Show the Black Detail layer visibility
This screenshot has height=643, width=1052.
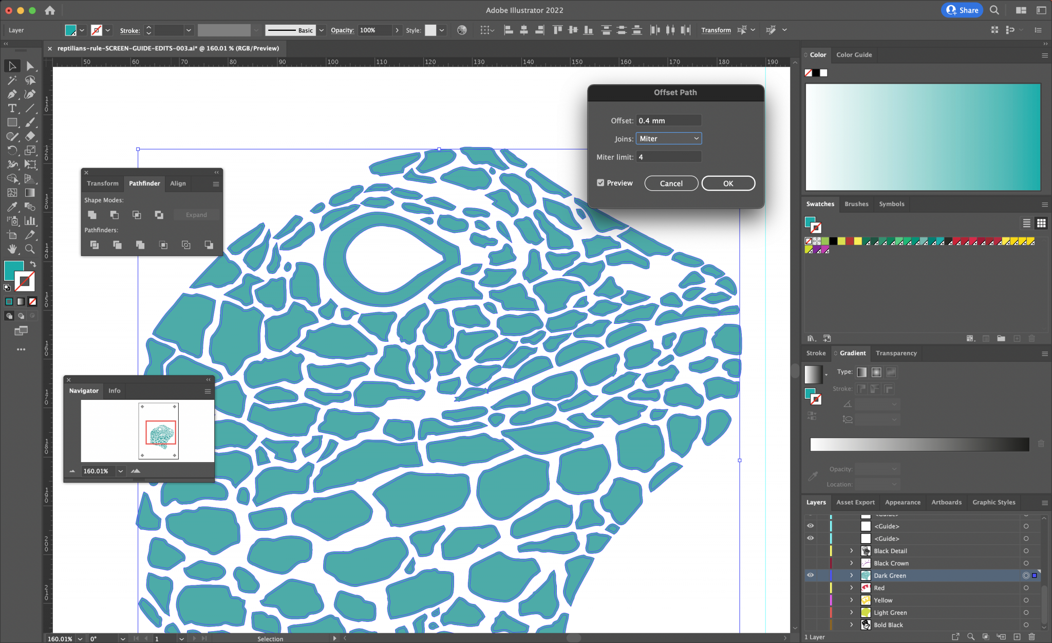tap(811, 550)
